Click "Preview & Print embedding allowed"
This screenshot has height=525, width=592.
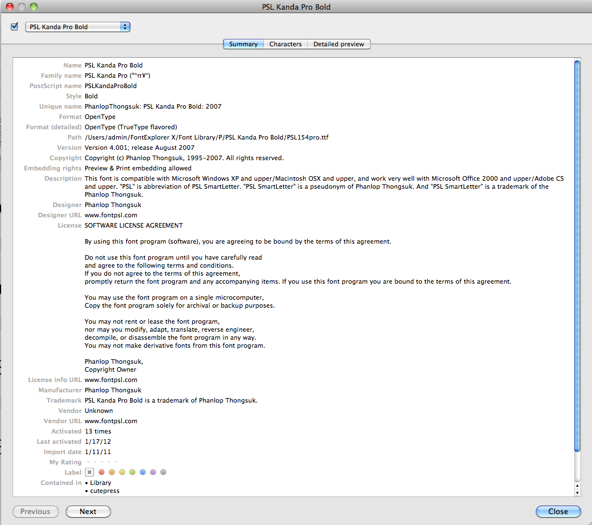pyautogui.click(x=138, y=168)
